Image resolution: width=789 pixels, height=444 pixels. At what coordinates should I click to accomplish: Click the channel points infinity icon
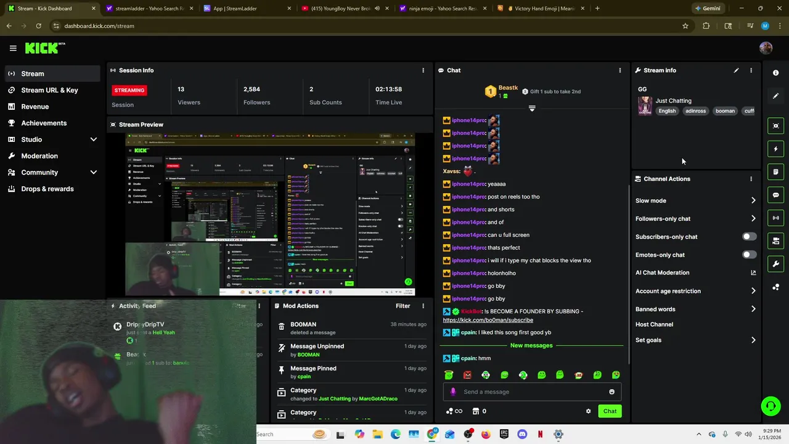click(454, 411)
